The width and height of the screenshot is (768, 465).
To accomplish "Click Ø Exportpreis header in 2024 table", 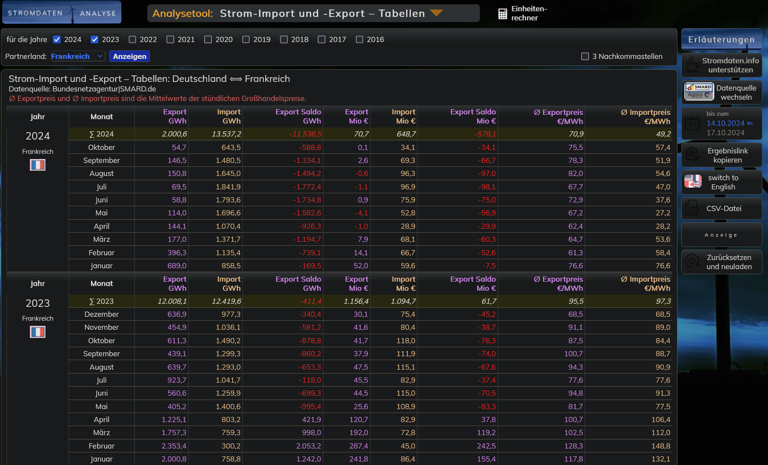I will tap(558, 117).
